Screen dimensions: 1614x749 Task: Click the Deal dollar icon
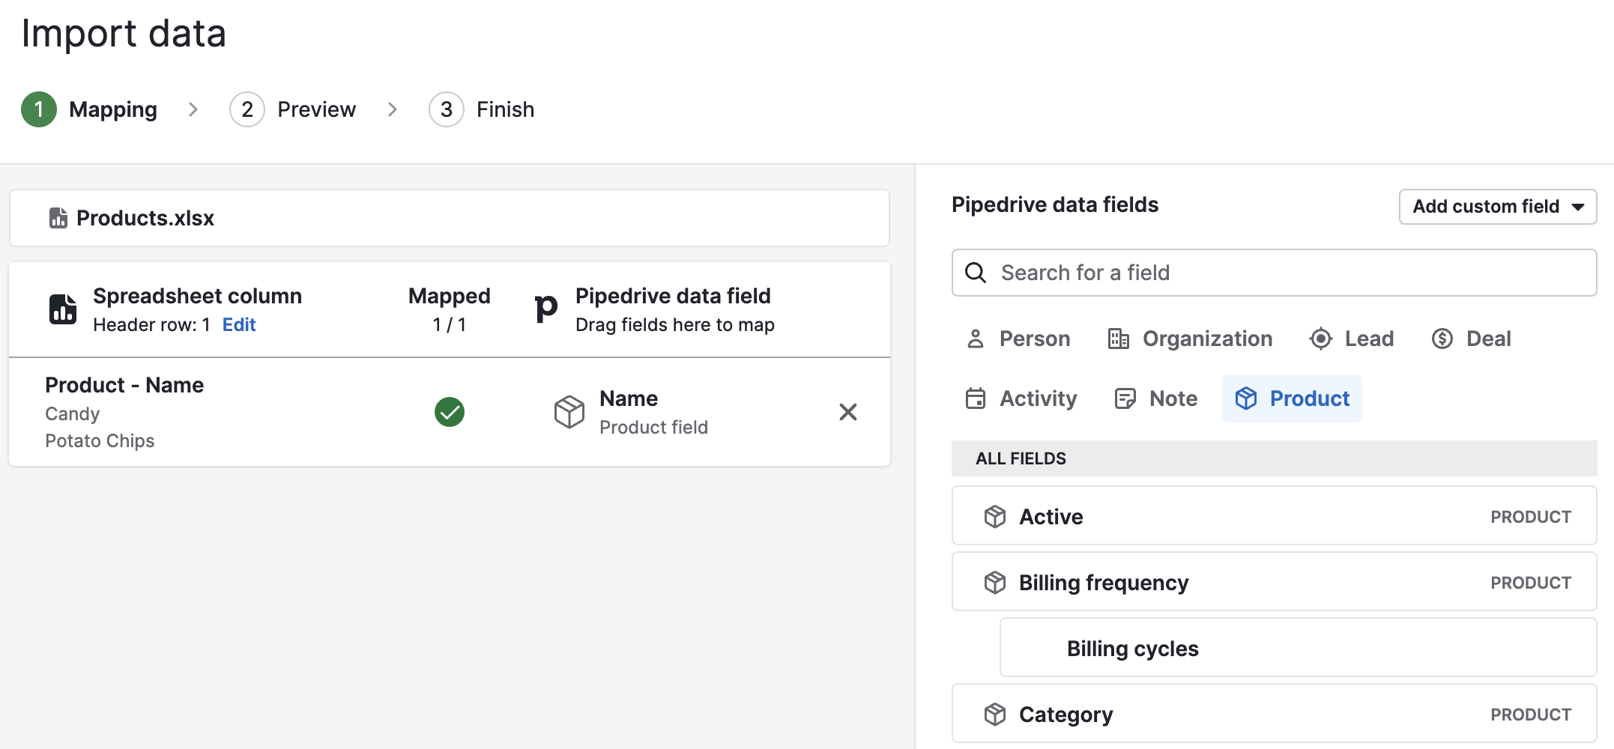(x=1442, y=339)
